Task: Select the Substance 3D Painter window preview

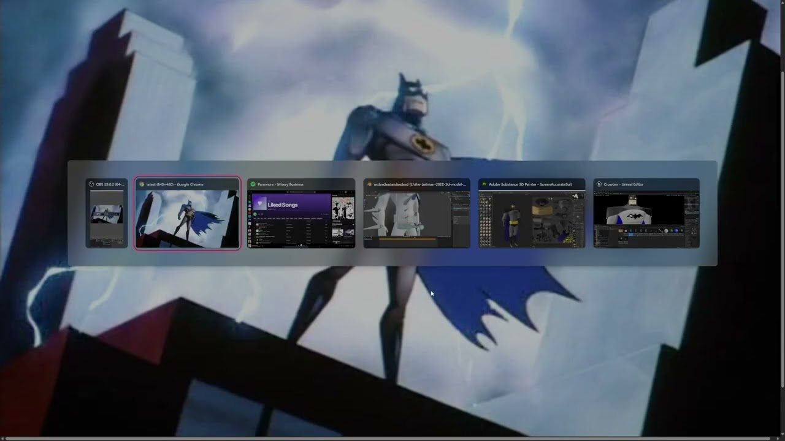Action: click(x=532, y=213)
